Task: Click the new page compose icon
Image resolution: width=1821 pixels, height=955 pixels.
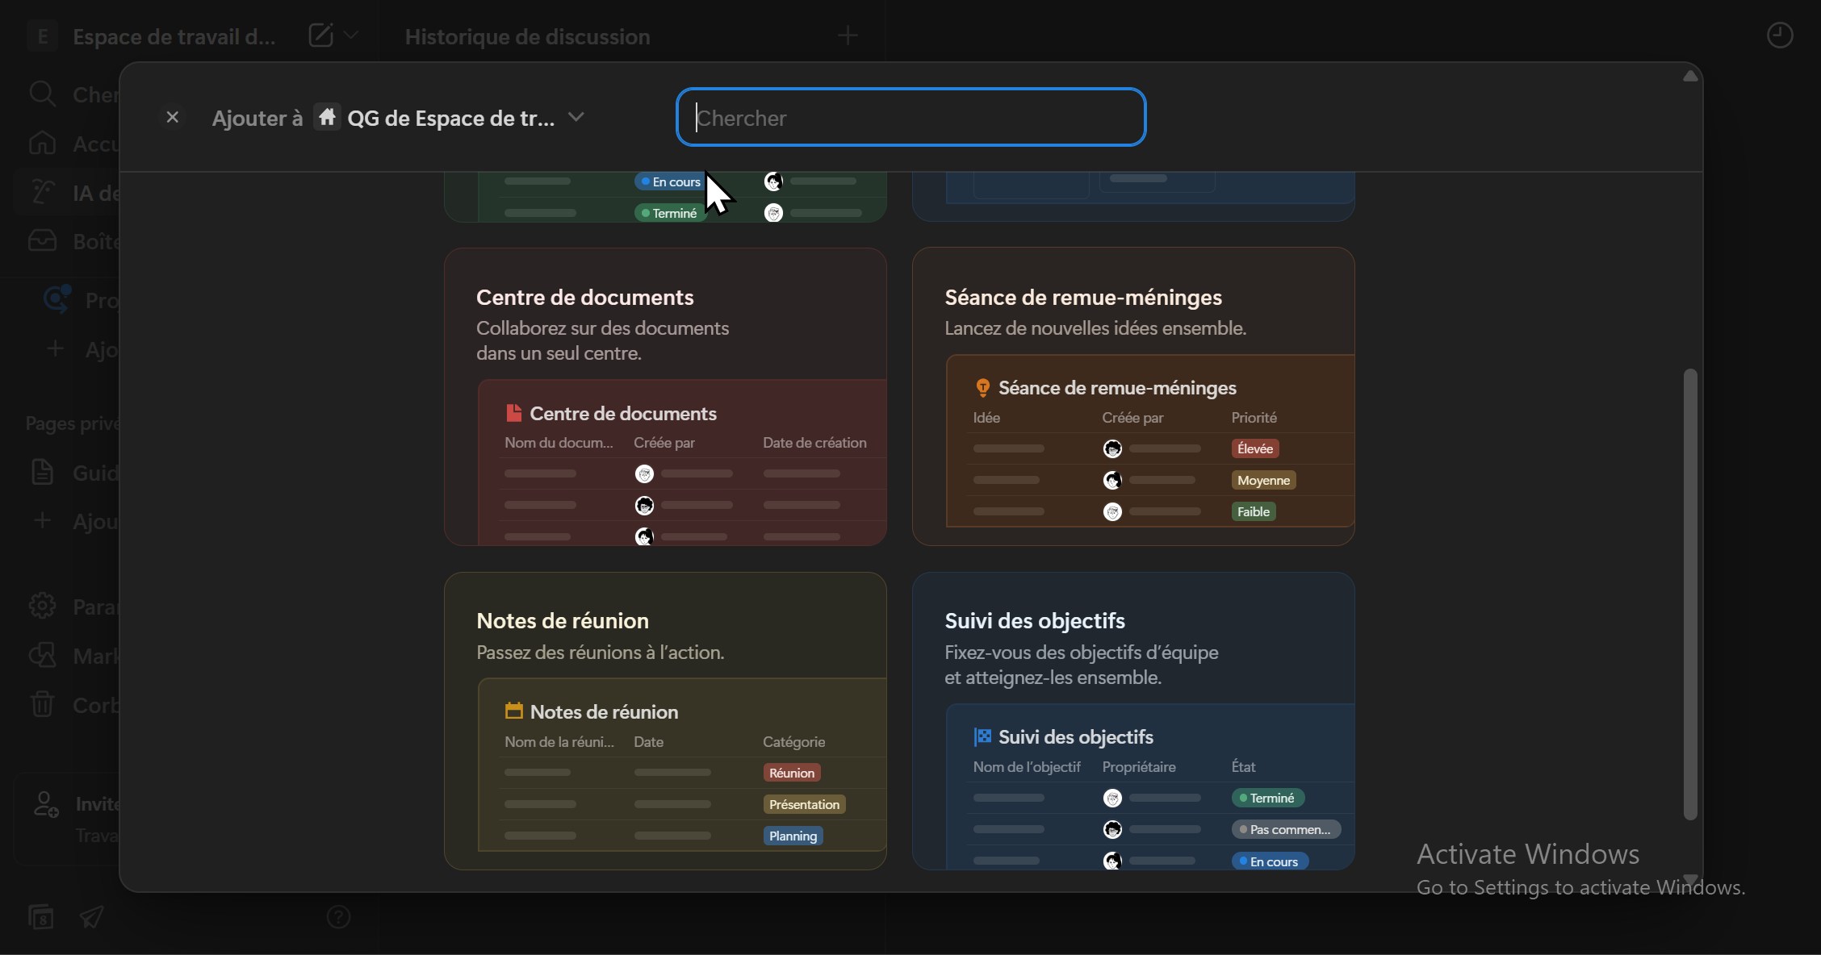Action: [x=320, y=35]
